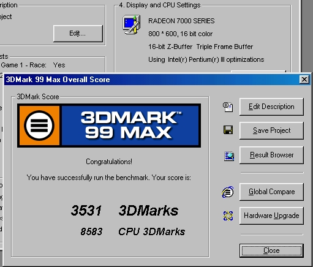Open the Result Browser

[x=271, y=155]
